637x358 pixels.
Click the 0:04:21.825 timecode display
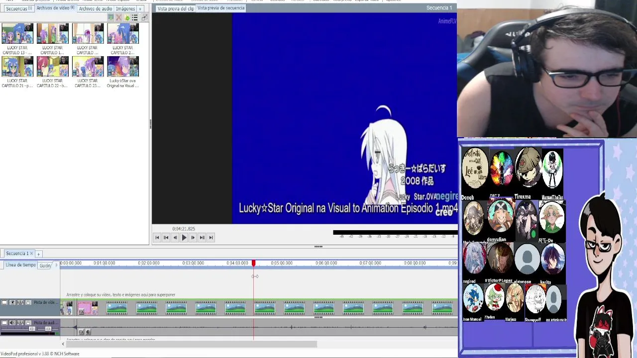click(184, 229)
